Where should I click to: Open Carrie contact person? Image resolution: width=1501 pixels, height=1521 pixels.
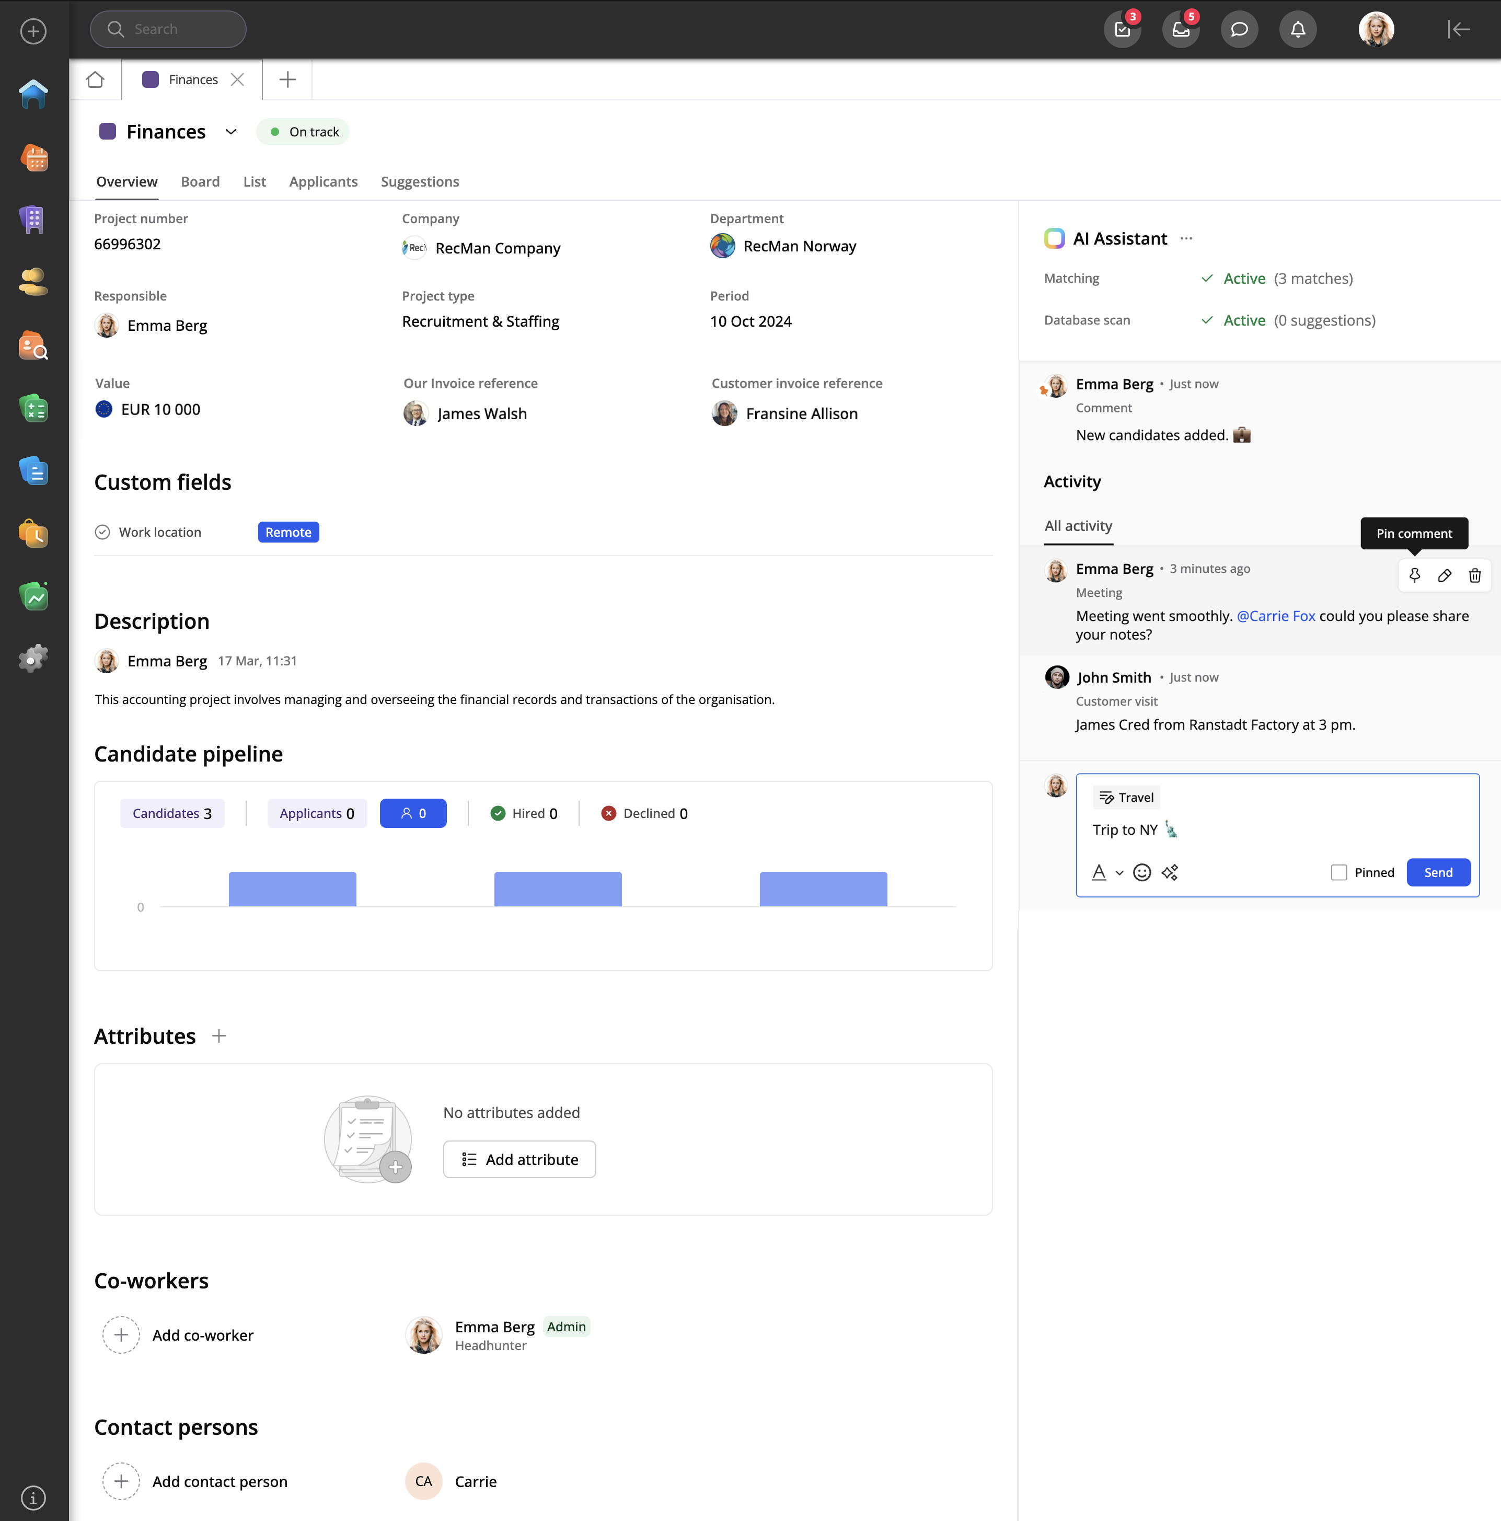click(x=451, y=1482)
